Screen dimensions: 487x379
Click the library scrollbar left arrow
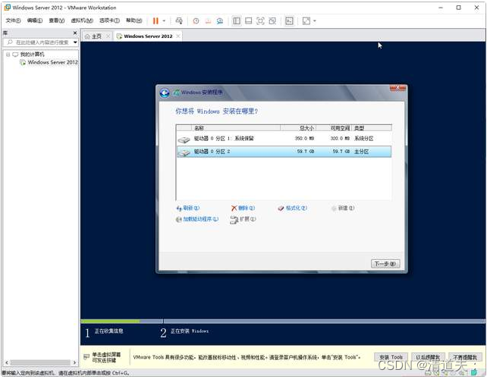pos(7,362)
